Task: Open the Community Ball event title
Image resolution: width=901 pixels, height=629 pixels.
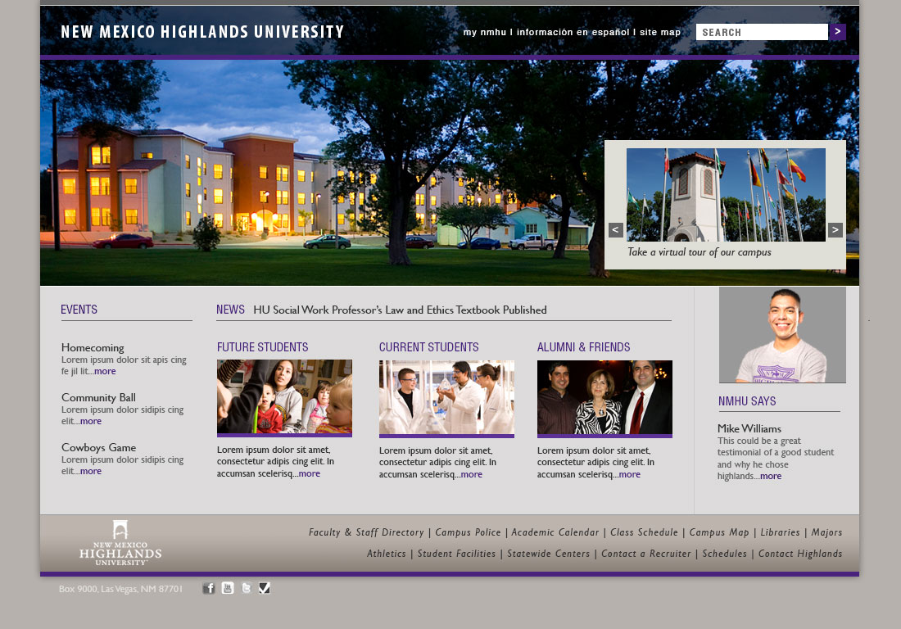Action: pyautogui.click(x=98, y=397)
